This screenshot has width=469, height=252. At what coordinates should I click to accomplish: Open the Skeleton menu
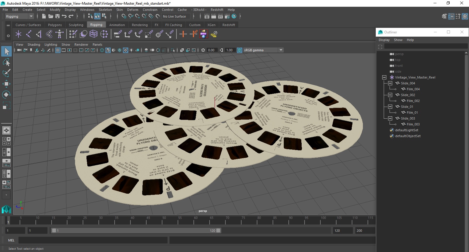point(105,10)
